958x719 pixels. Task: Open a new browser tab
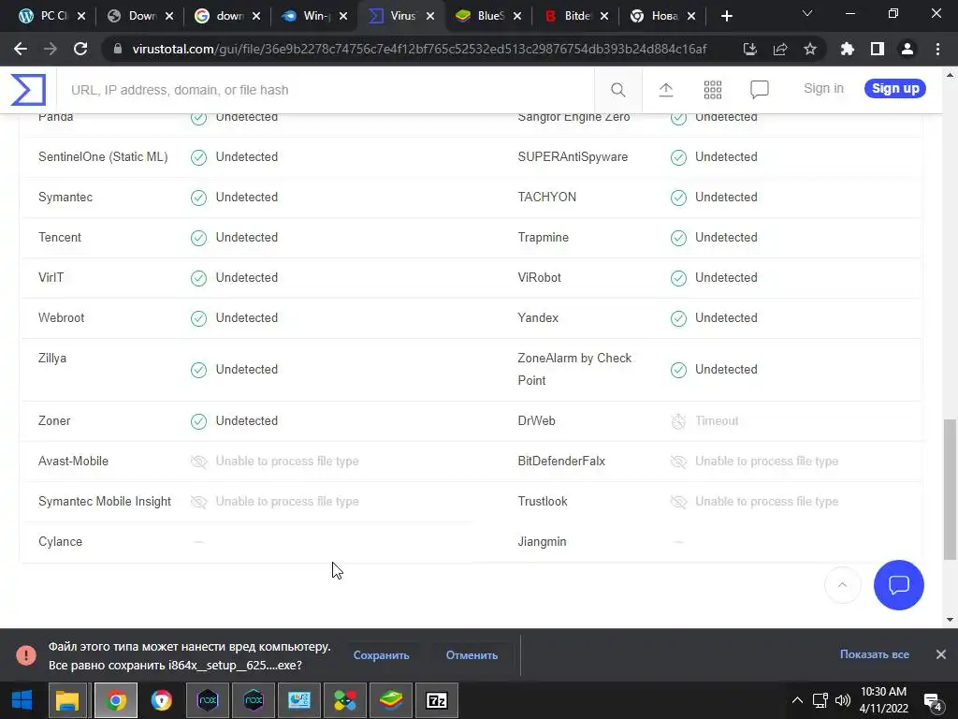726,17
